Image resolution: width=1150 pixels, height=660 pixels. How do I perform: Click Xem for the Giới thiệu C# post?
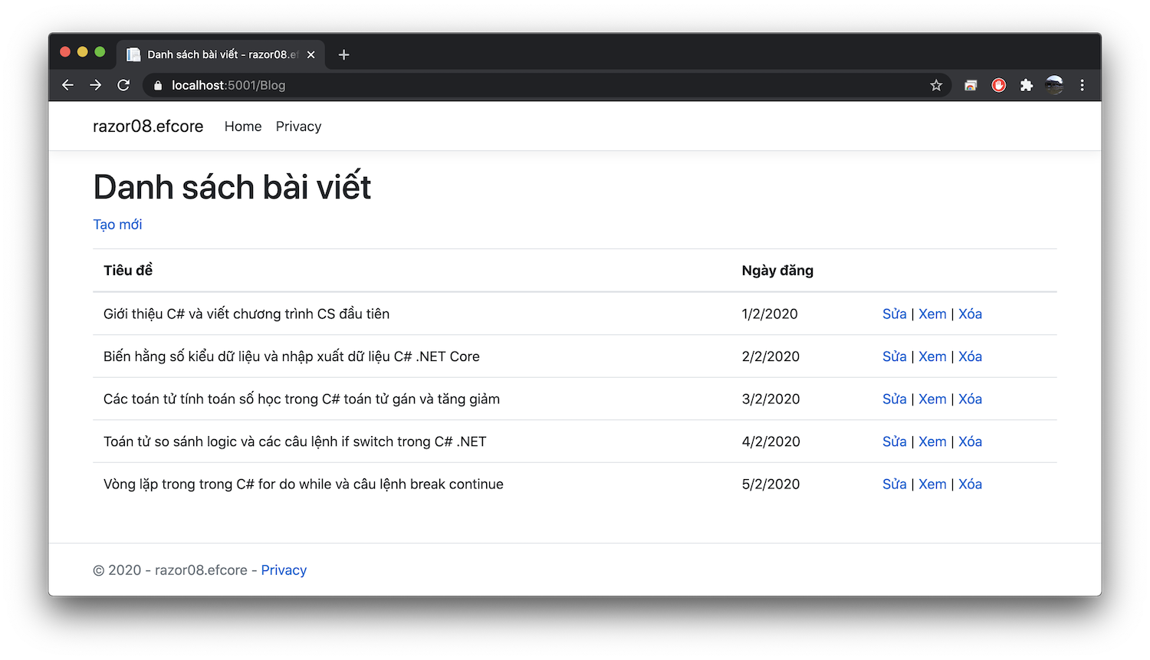coord(932,314)
